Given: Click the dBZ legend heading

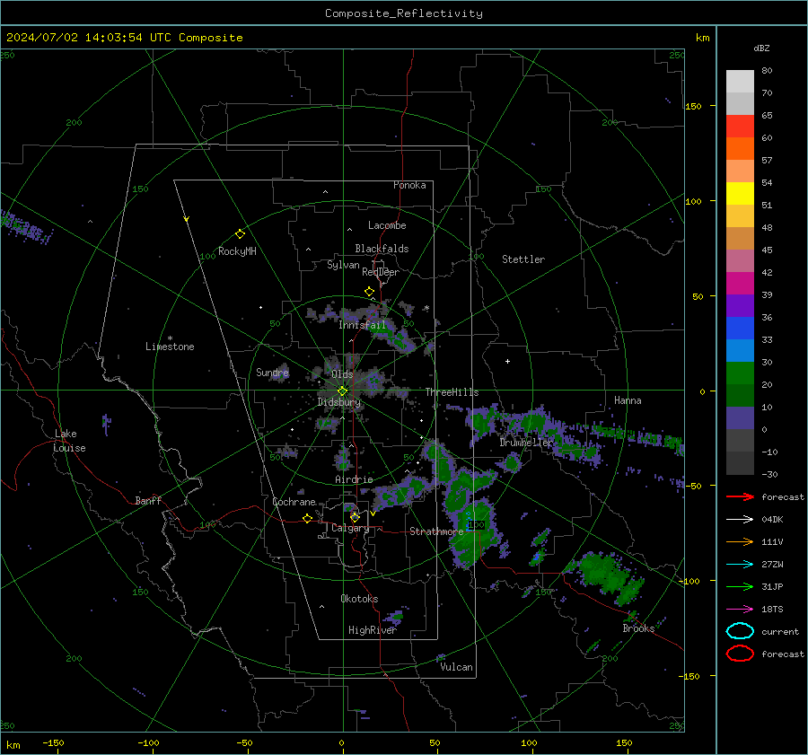Looking at the screenshot, I should click(x=761, y=48).
